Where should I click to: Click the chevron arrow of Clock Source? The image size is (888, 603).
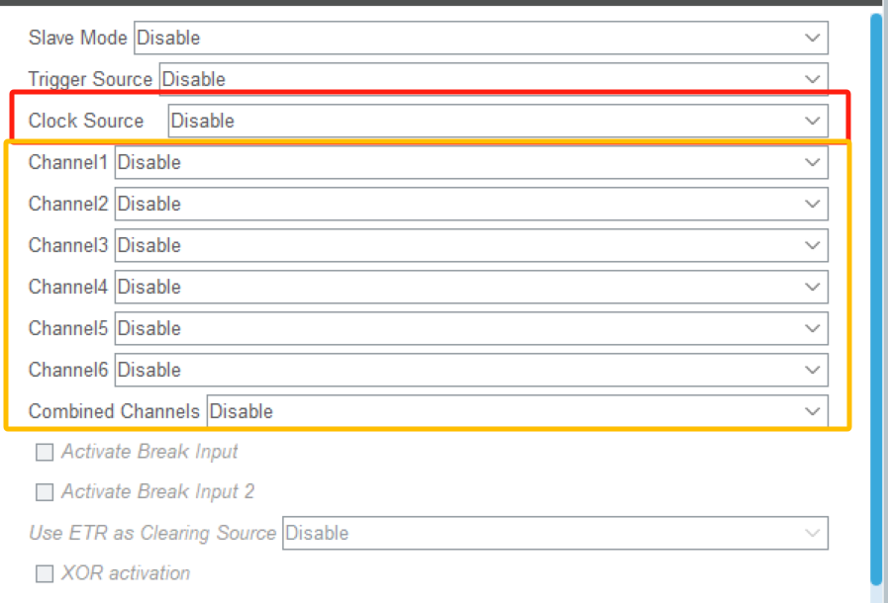(x=813, y=121)
